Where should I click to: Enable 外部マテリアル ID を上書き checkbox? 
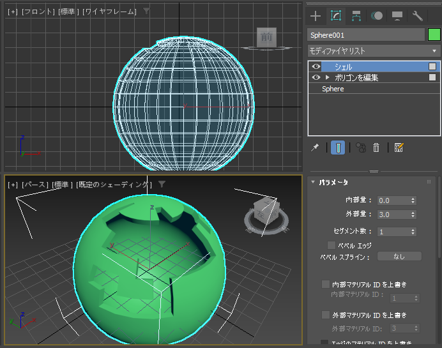[326, 315]
